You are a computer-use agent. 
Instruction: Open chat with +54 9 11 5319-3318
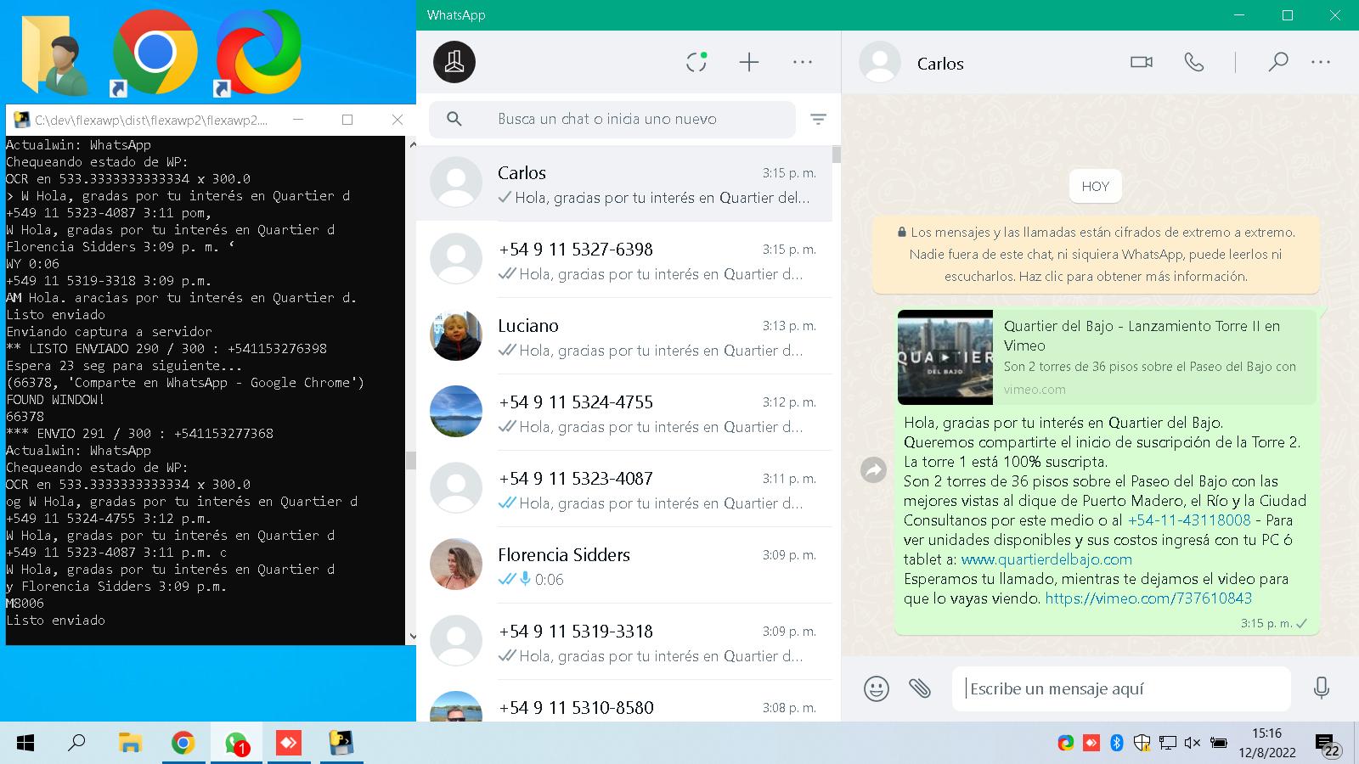624,643
